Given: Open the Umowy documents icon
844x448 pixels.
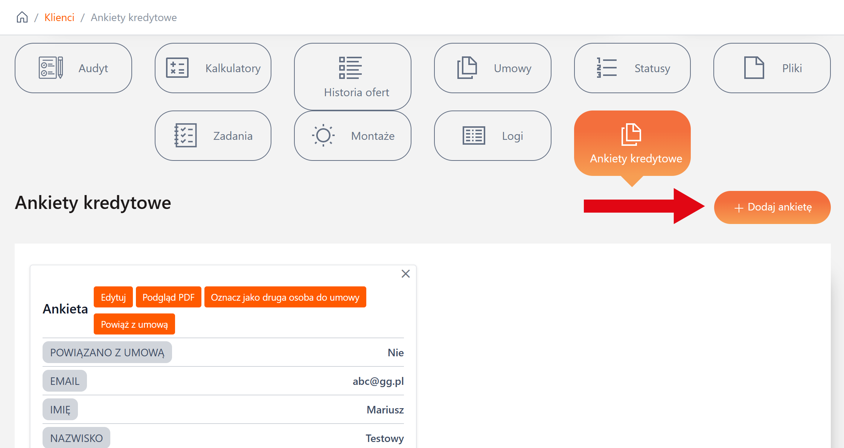Looking at the screenshot, I should click(467, 68).
